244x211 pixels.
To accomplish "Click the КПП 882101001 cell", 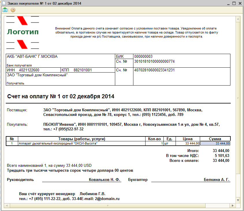I will point(87,70).
